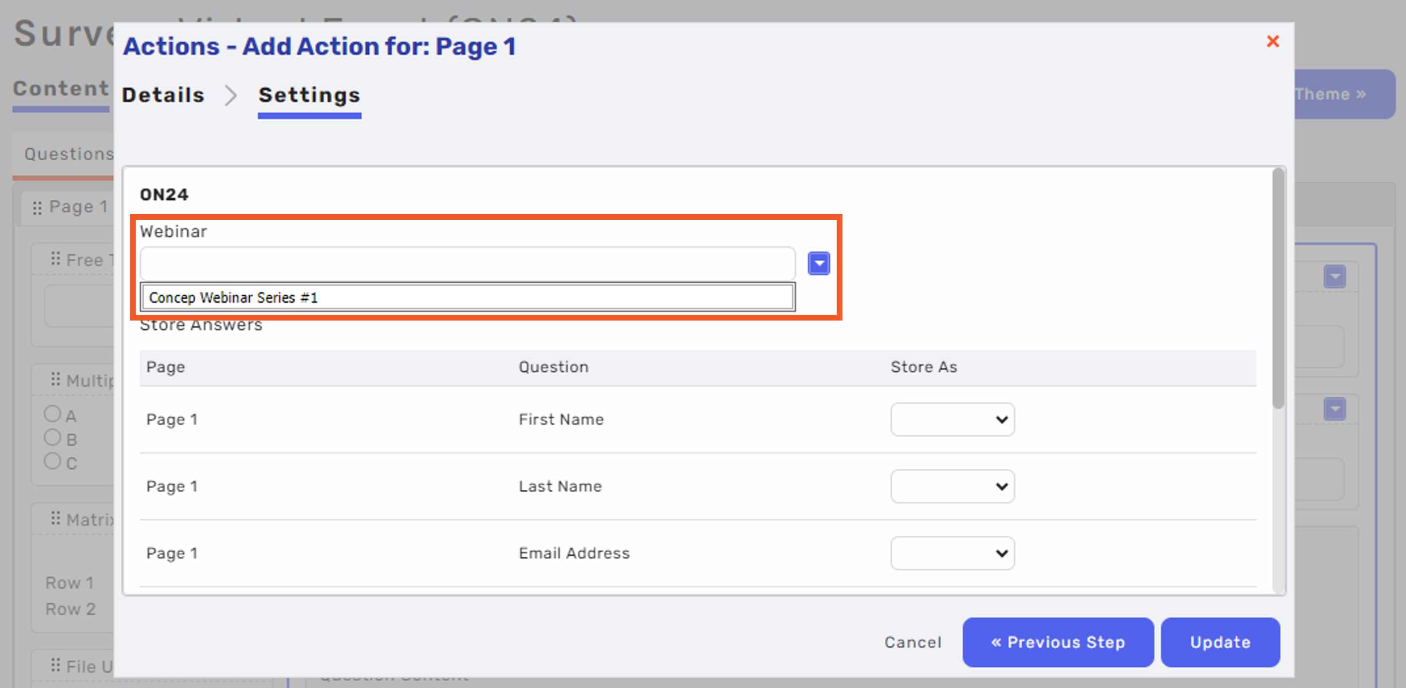This screenshot has width=1406, height=688.
Task: Click the Page 1 drag handle icon
Action: pos(37,208)
